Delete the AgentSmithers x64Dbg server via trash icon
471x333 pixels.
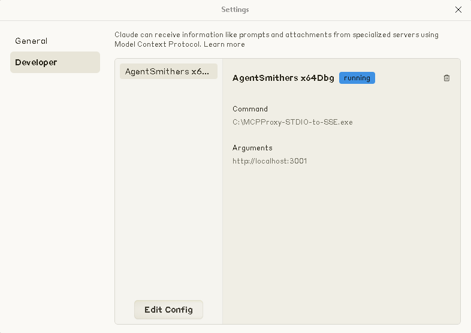(x=446, y=78)
